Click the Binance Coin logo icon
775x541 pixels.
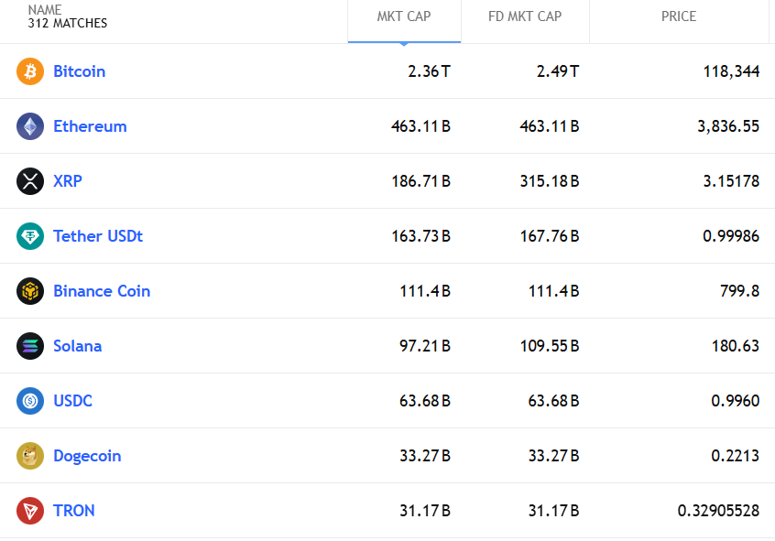click(30, 290)
